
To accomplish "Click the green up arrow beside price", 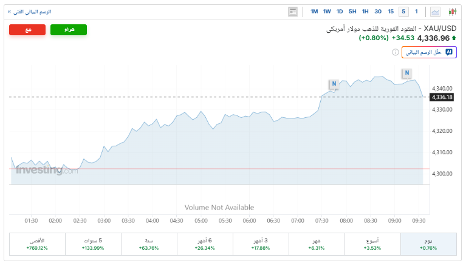I will (x=454, y=38).
